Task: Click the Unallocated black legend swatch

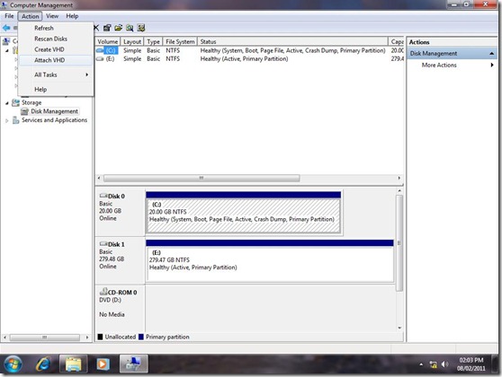Action: pyautogui.click(x=100, y=337)
